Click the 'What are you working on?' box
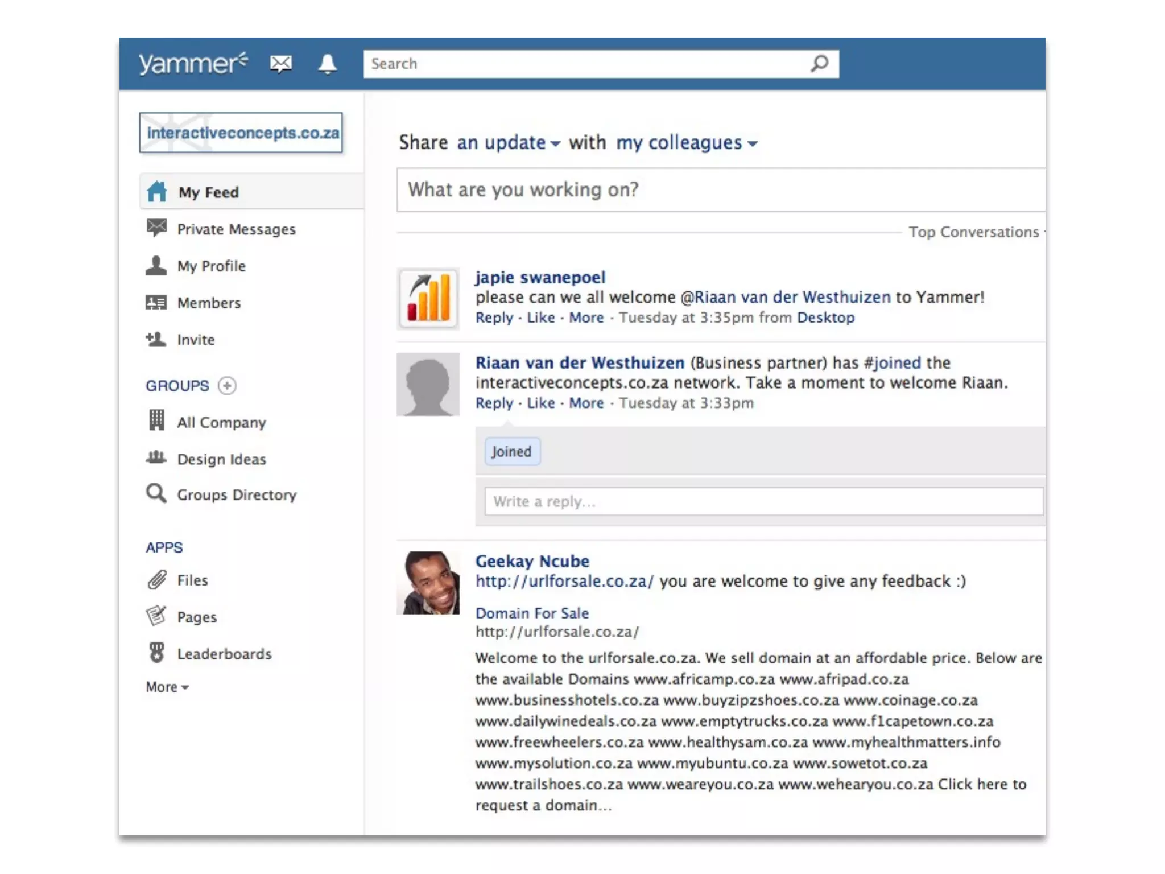 pyautogui.click(x=720, y=189)
